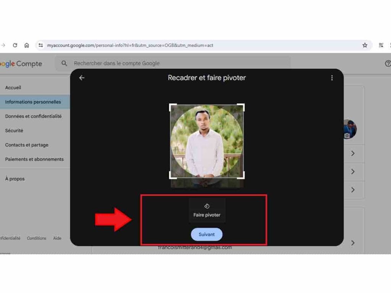The width and height of the screenshot is (391, 293).
Task: Open the three-dot menu in crop dialog
Action: 331,77
